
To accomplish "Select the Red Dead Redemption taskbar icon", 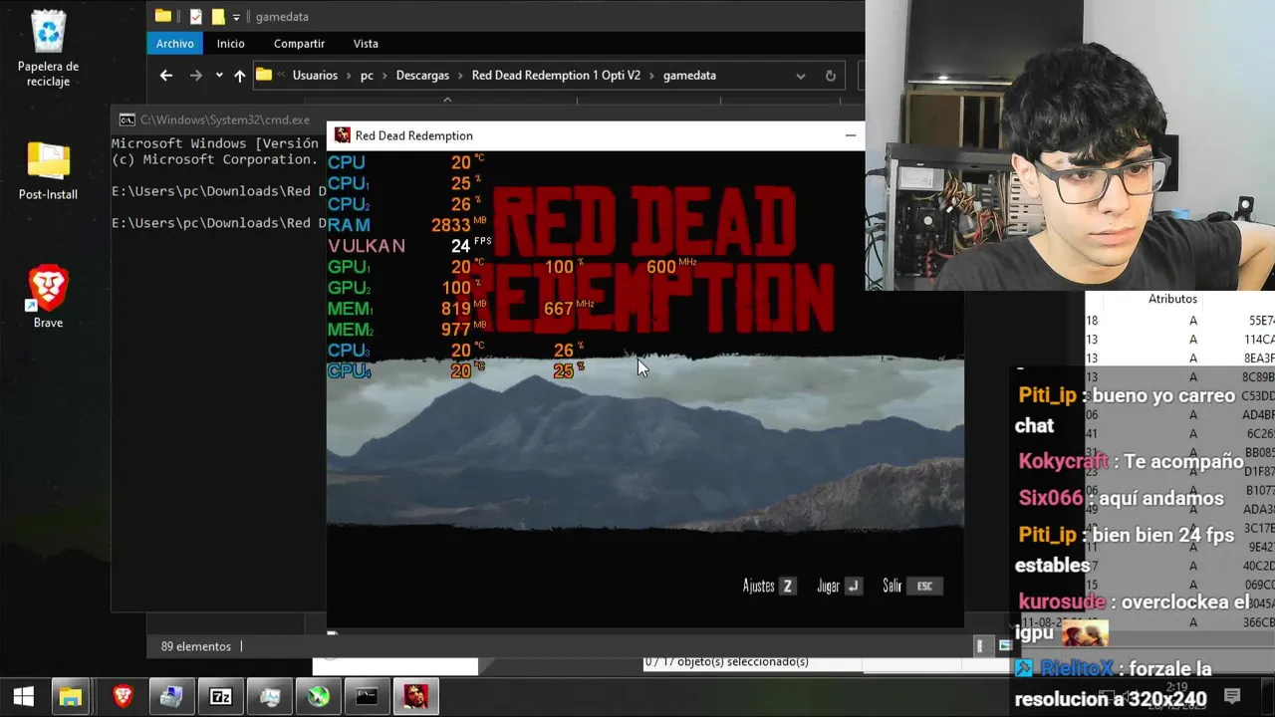I will (415, 697).
